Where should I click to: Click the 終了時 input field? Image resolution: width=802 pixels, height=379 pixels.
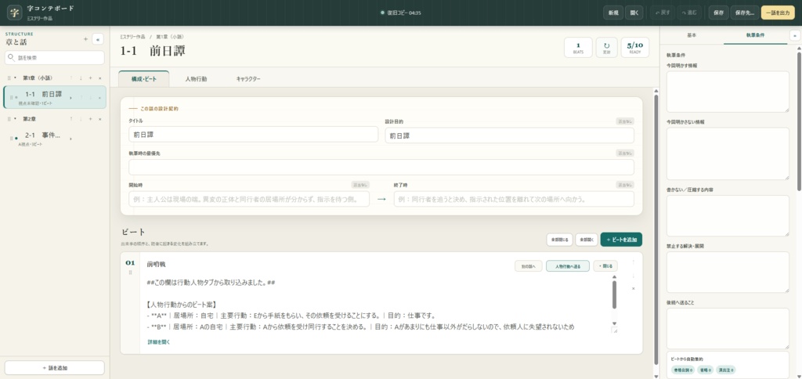514,199
